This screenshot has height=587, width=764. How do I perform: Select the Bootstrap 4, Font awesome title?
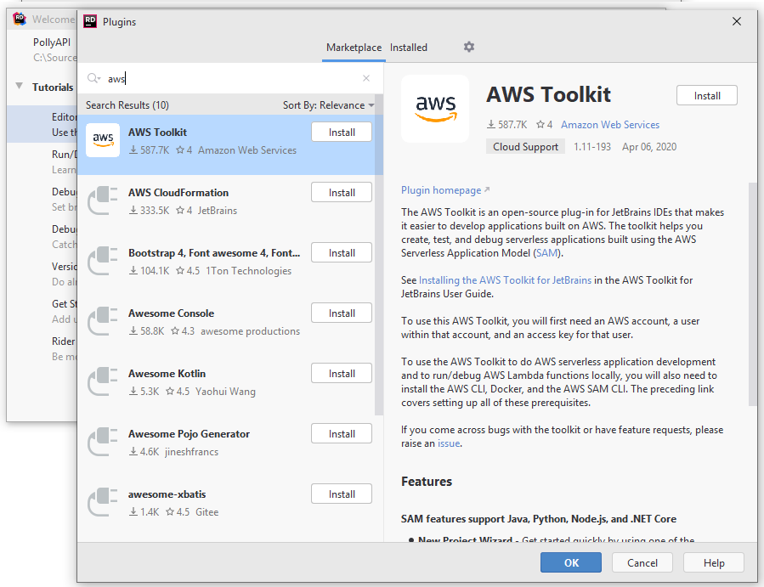click(214, 253)
